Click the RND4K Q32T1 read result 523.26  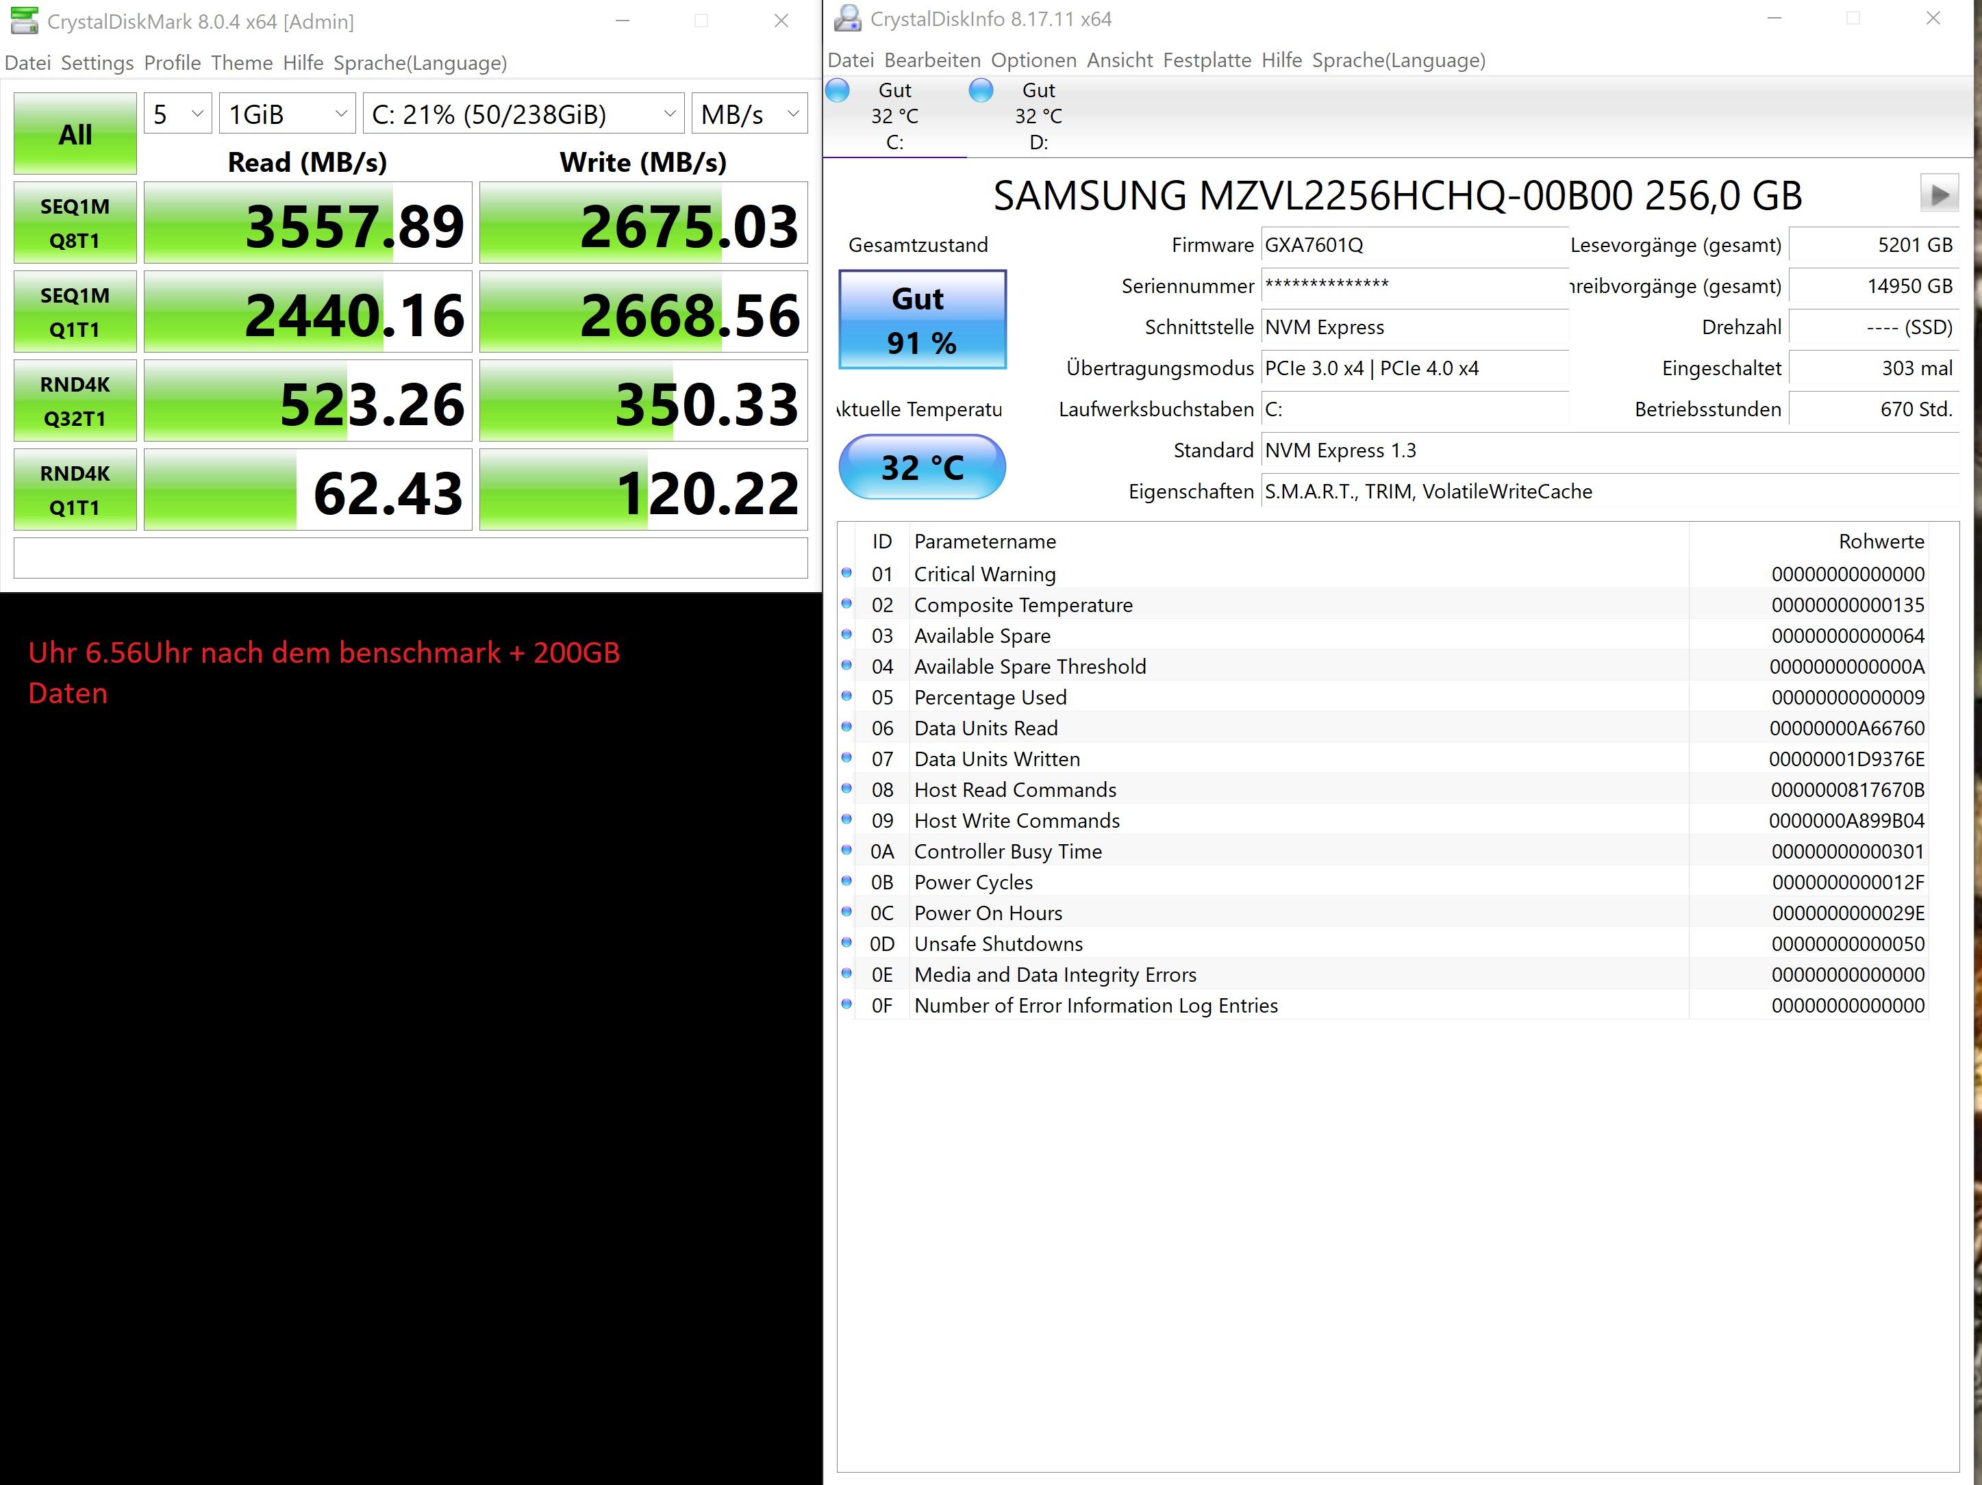(308, 401)
